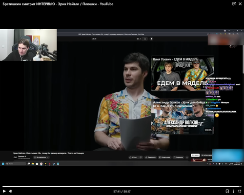
Task: Like the video with thumbs-up 41 тыс.
Action: 133,157
